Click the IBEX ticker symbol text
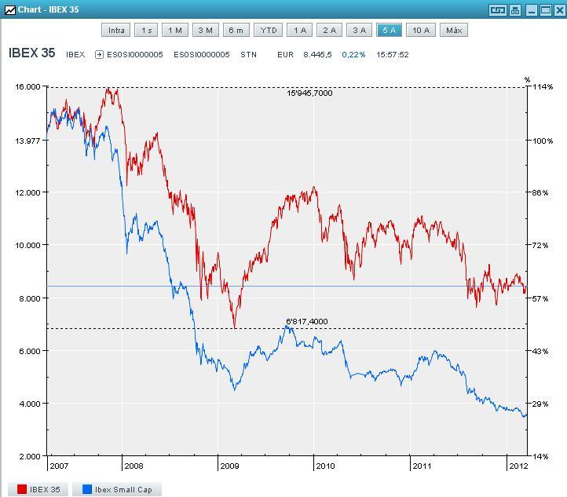The height and width of the screenshot is (497, 567). tap(75, 55)
